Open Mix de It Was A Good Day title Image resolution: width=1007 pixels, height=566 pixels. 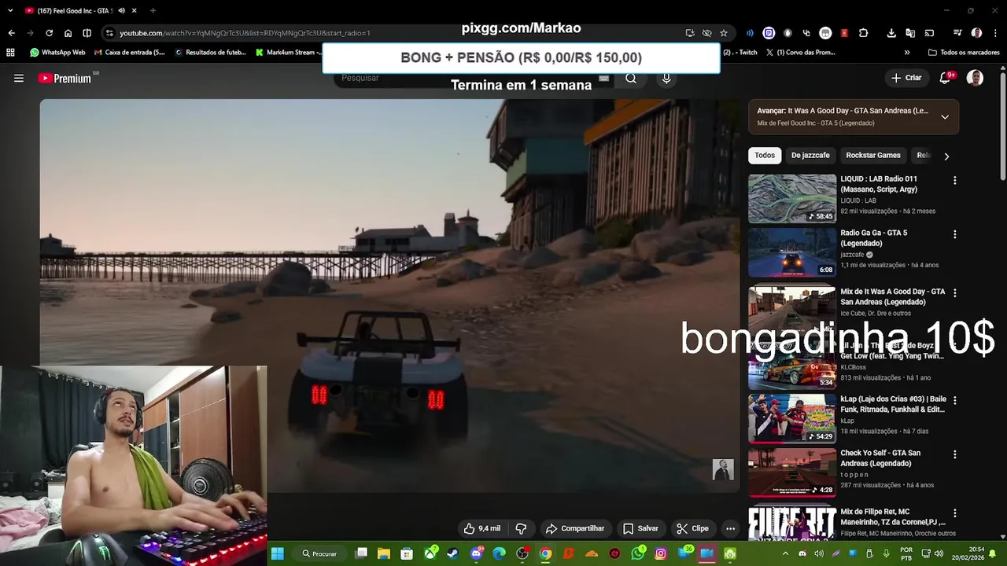(893, 296)
